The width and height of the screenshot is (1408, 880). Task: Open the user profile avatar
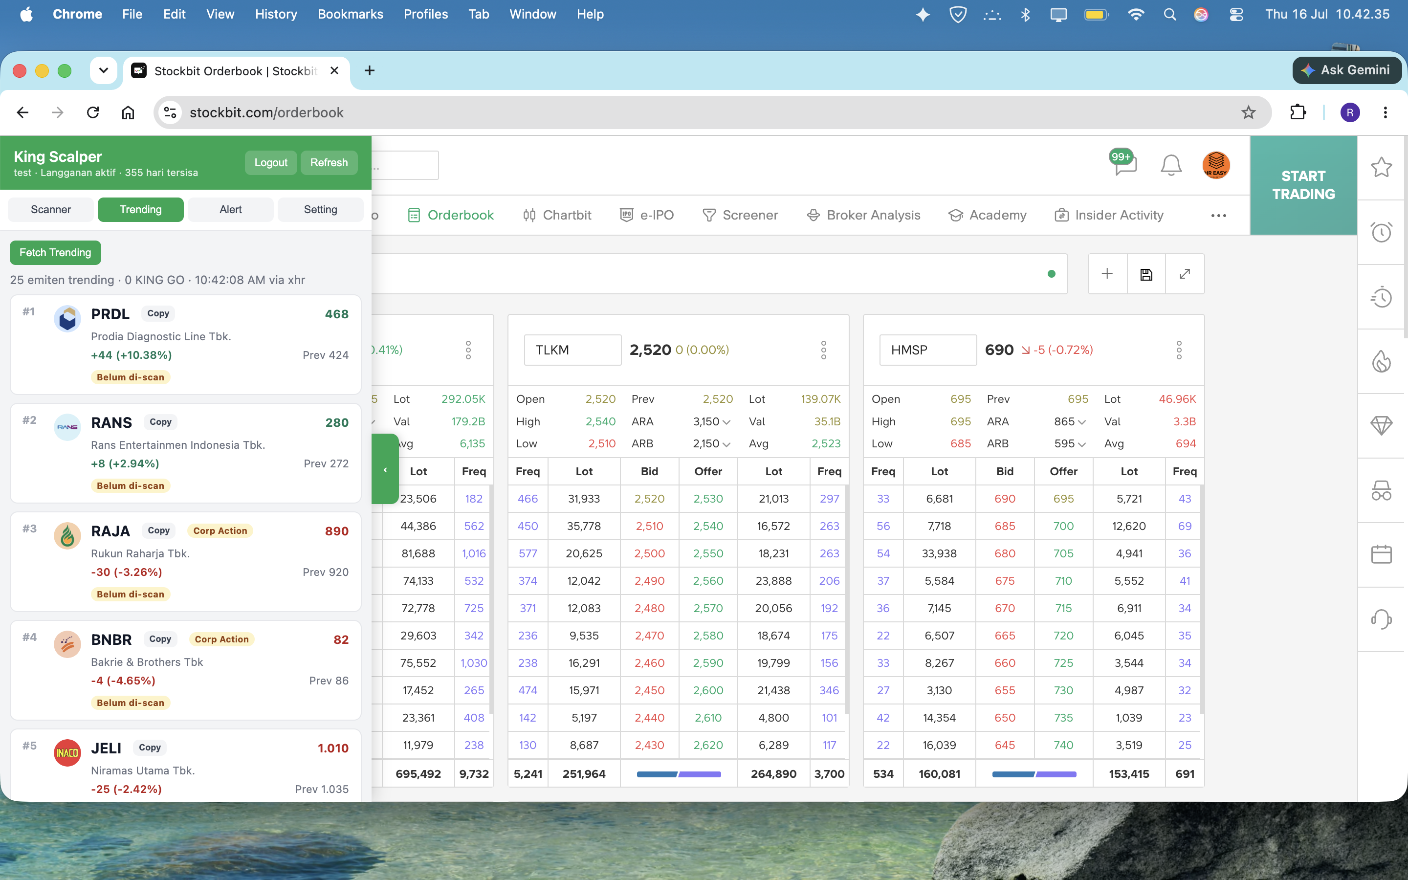click(1216, 165)
